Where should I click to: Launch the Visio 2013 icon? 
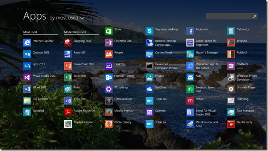pyautogui.click(x=68, y=100)
